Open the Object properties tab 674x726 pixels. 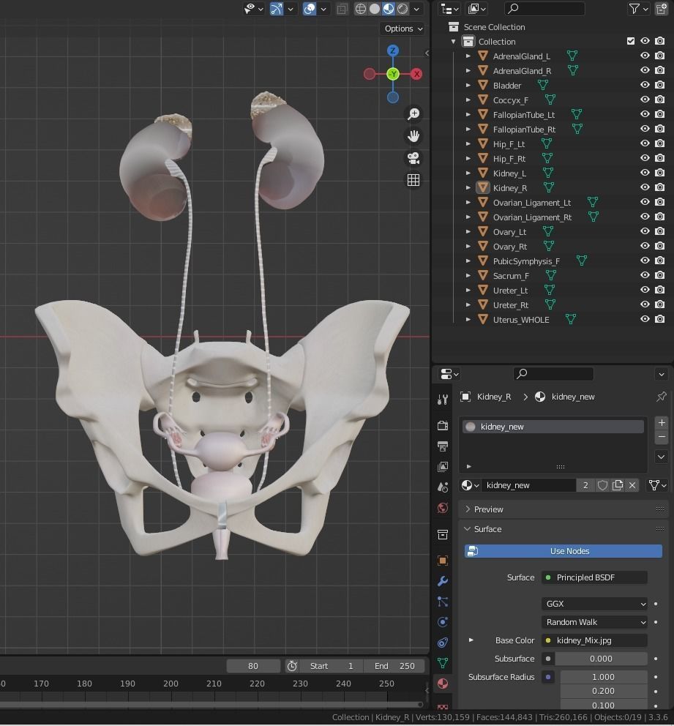tap(443, 561)
